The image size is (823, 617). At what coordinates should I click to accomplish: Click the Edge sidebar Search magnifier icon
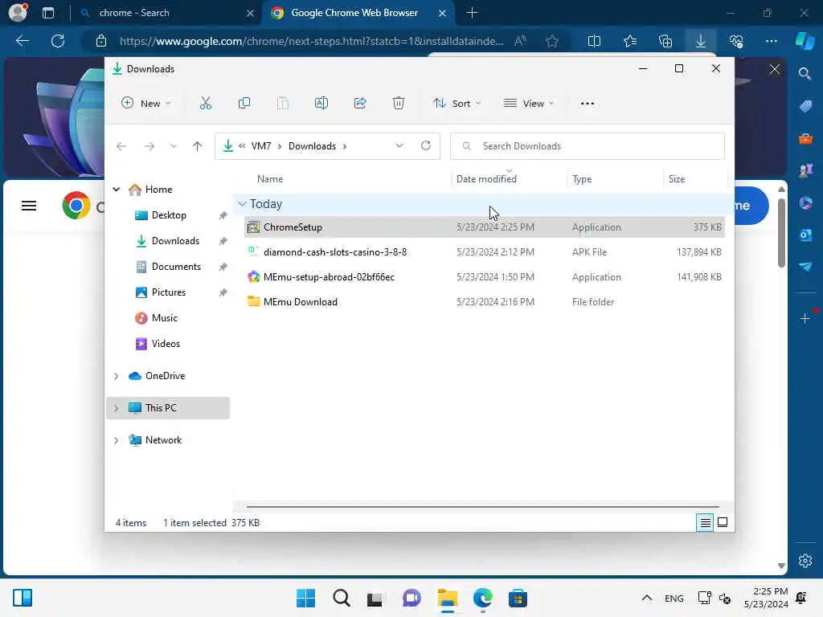pos(805,73)
